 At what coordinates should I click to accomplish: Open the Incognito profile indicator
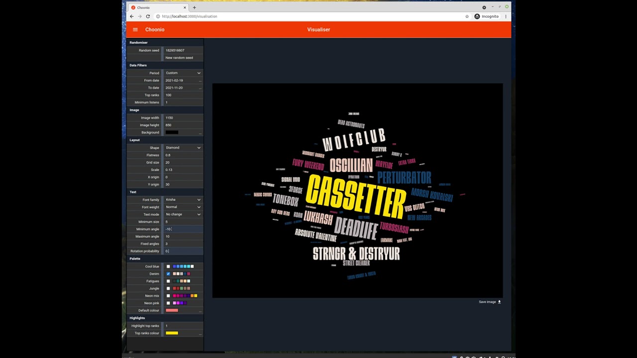pyautogui.click(x=486, y=16)
